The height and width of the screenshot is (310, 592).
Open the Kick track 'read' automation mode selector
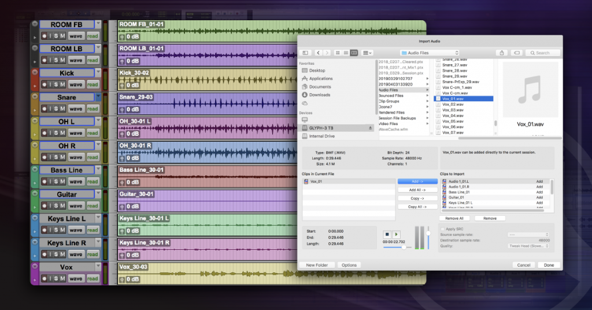click(x=92, y=84)
